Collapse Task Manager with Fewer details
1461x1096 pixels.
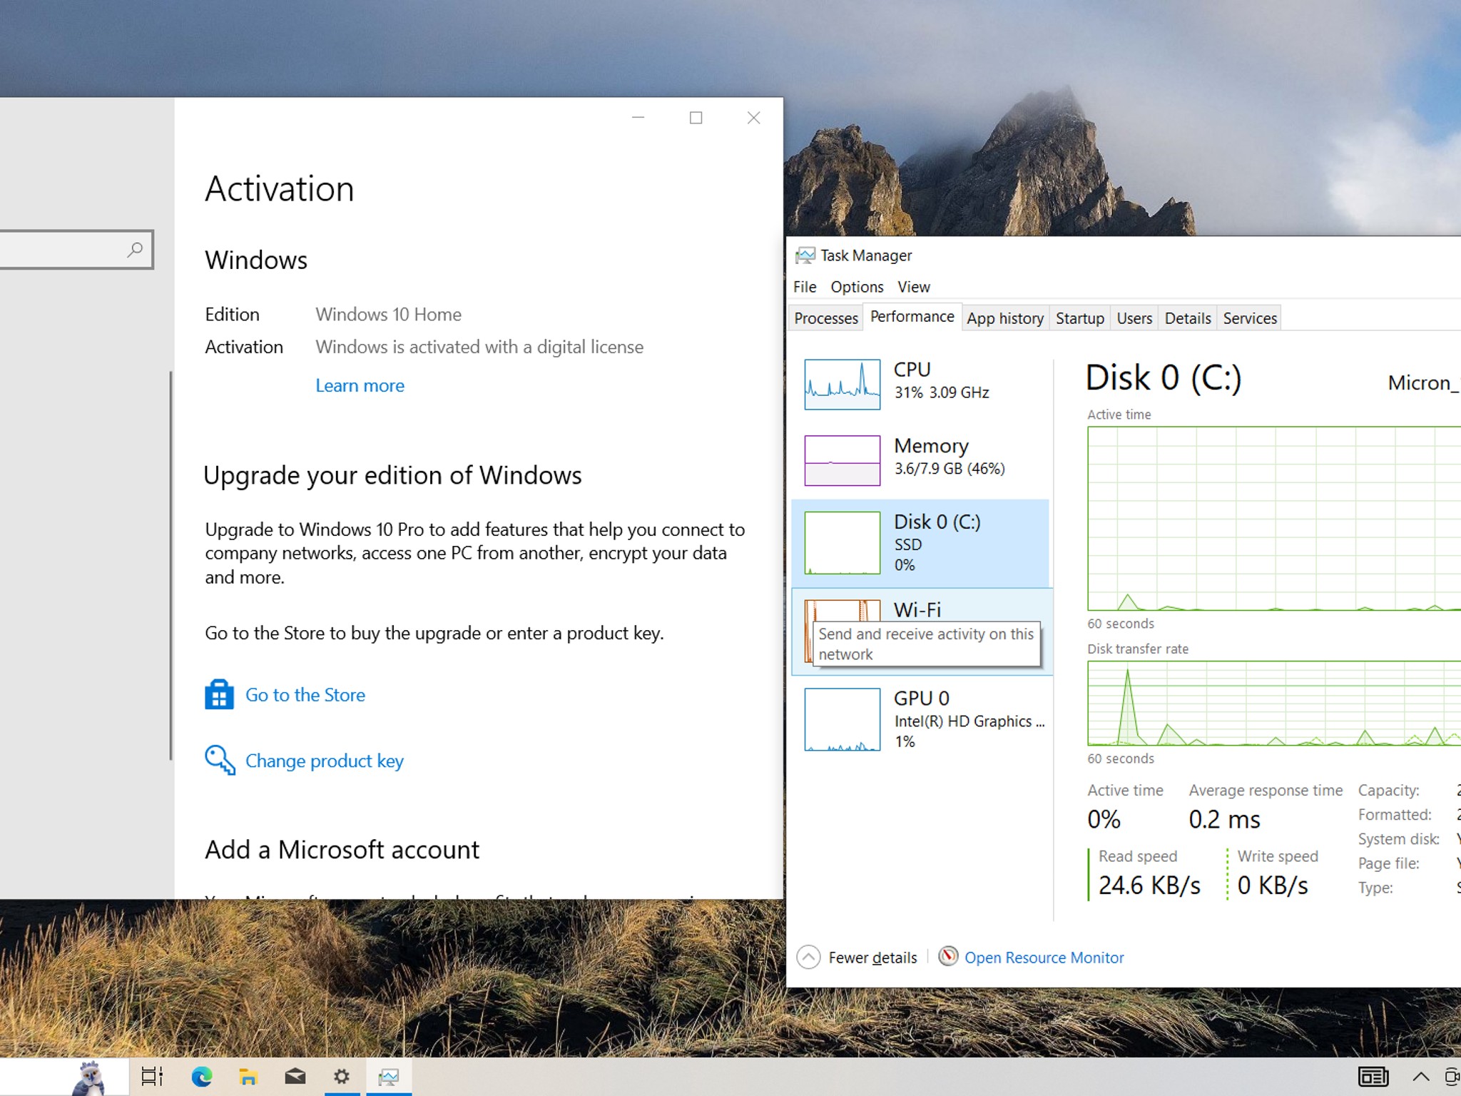[x=857, y=957]
